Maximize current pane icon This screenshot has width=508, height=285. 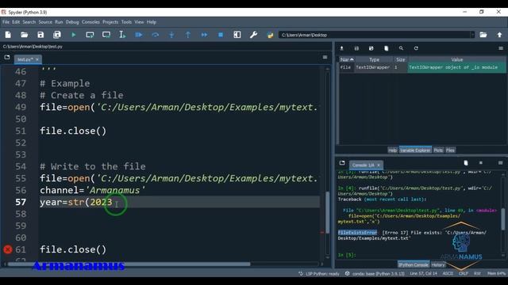click(x=237, y=35)
